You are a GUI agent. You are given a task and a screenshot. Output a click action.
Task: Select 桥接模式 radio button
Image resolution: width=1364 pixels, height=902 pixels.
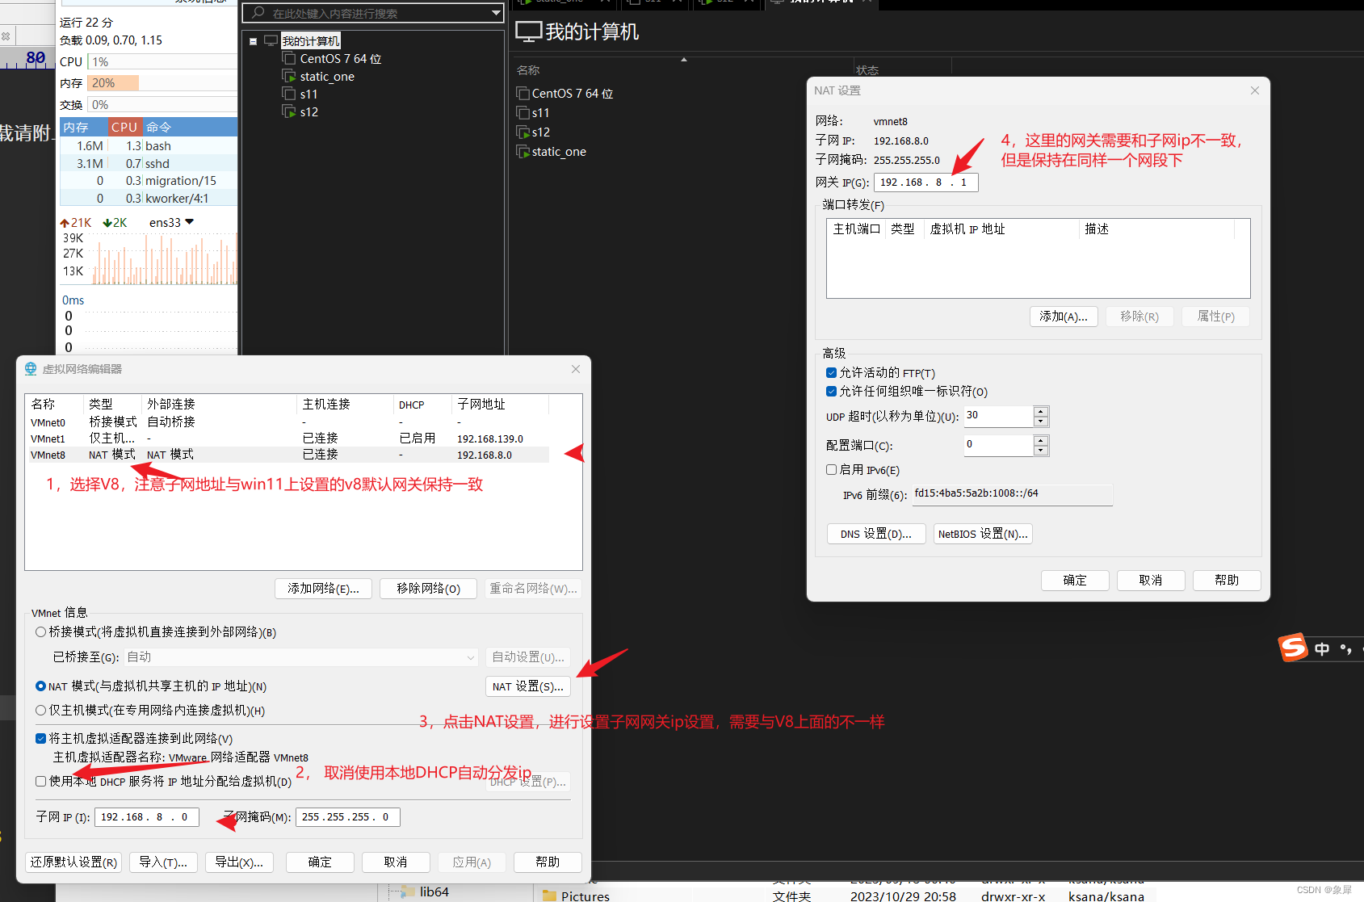coord(40,632)
